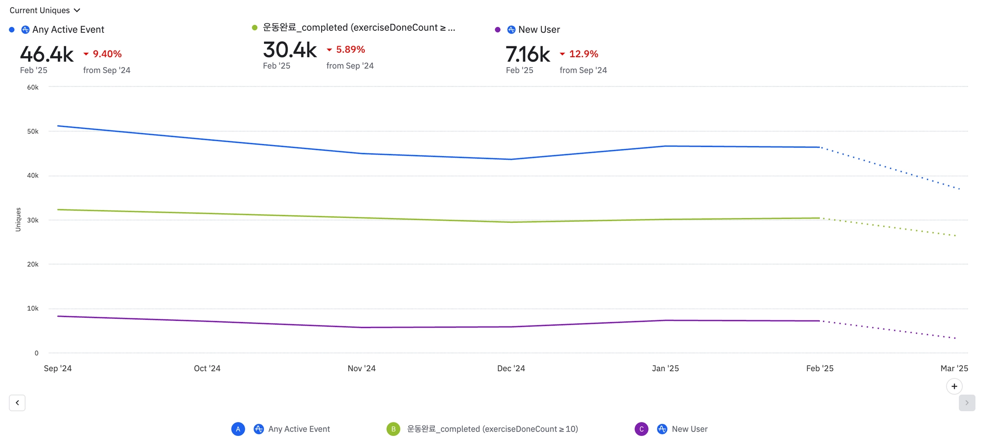Click the Jan '25 x-axis label
The image size is (983, 447).
click(x=665, y=368)
